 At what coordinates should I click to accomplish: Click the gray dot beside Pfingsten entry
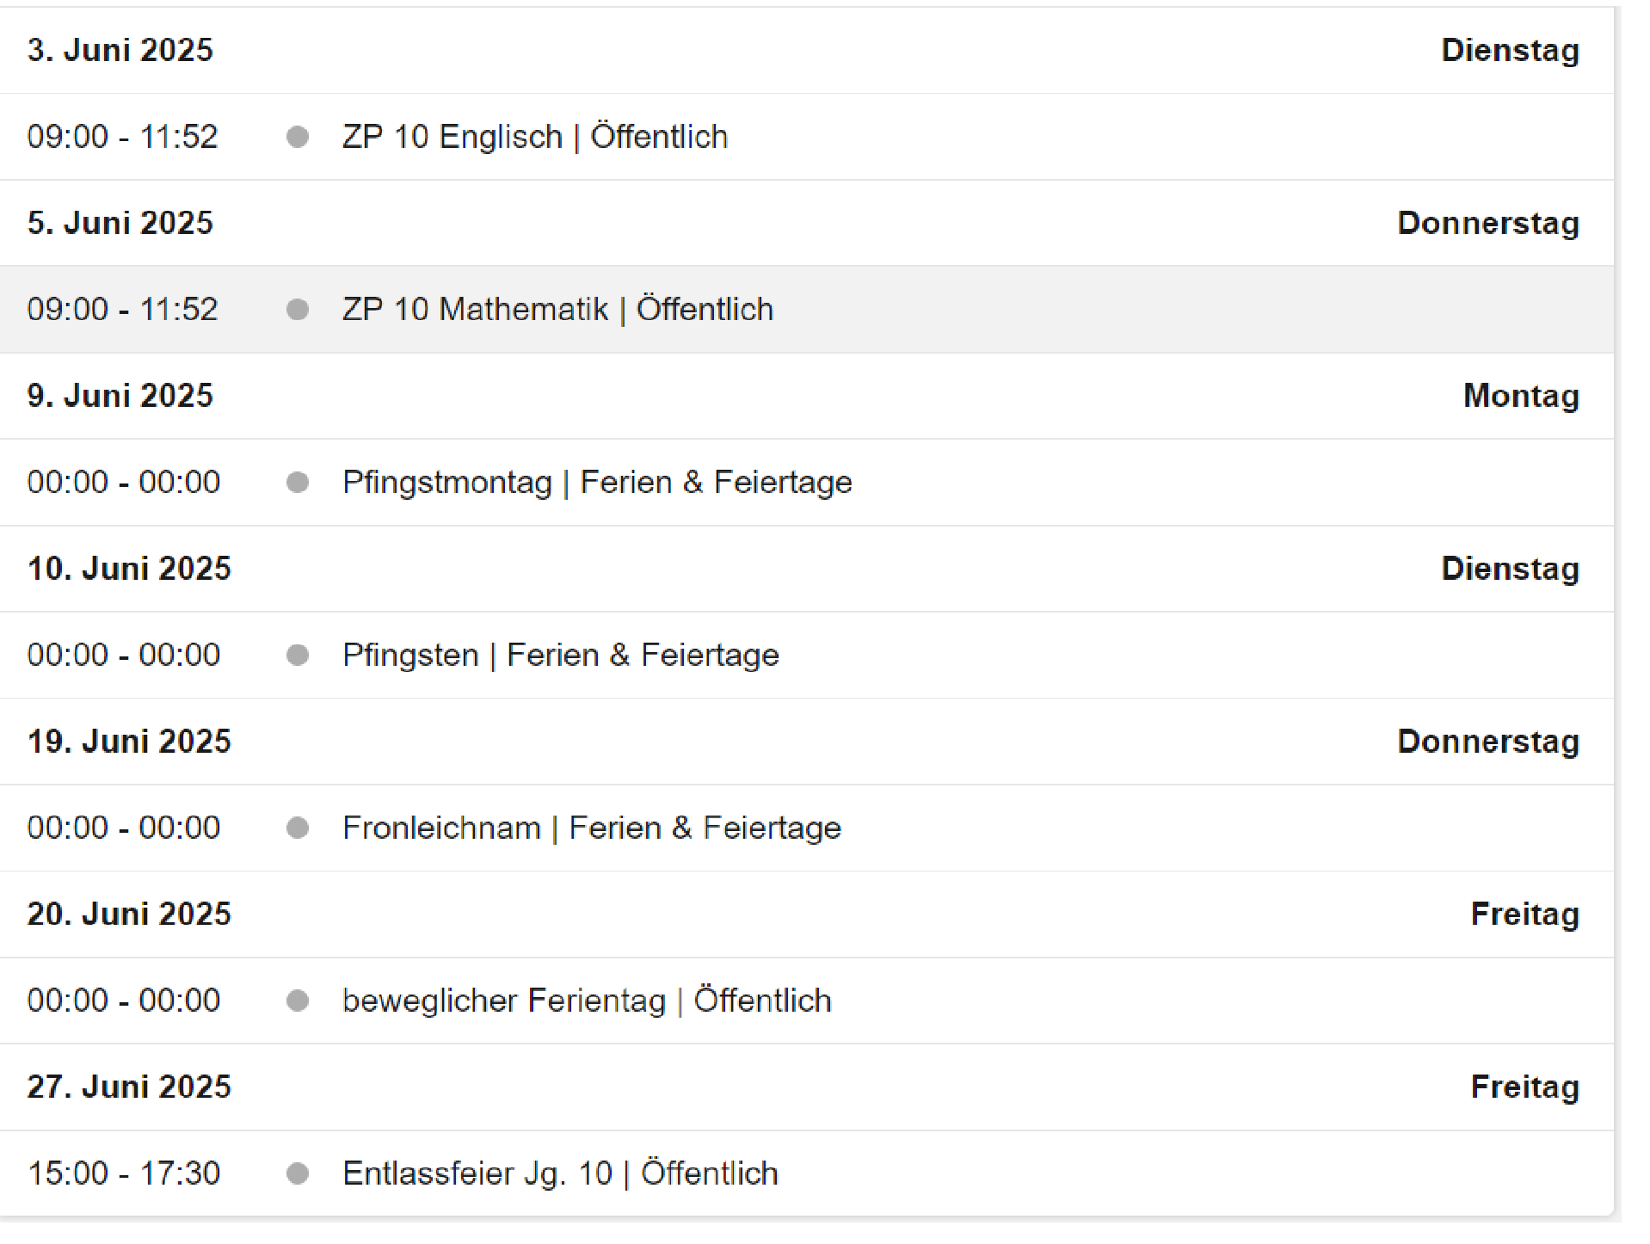point(298,656)
